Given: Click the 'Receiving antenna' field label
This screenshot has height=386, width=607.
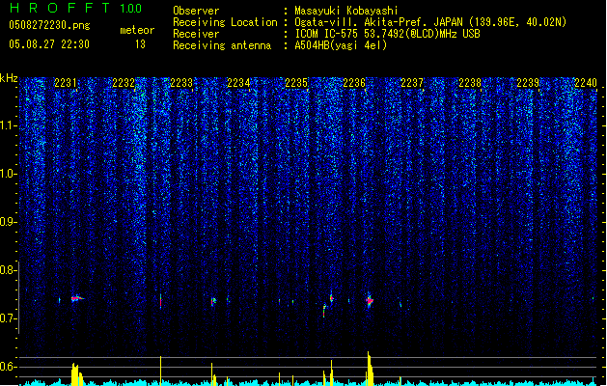Looking at the screenshot, I should (222, 45).
